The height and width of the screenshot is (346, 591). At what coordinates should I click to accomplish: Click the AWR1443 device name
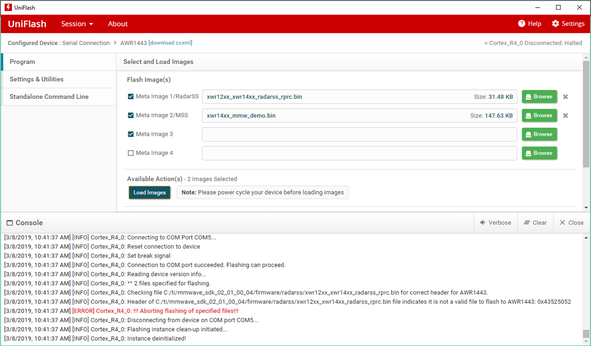pyautogui.click(x=133, y=43)
